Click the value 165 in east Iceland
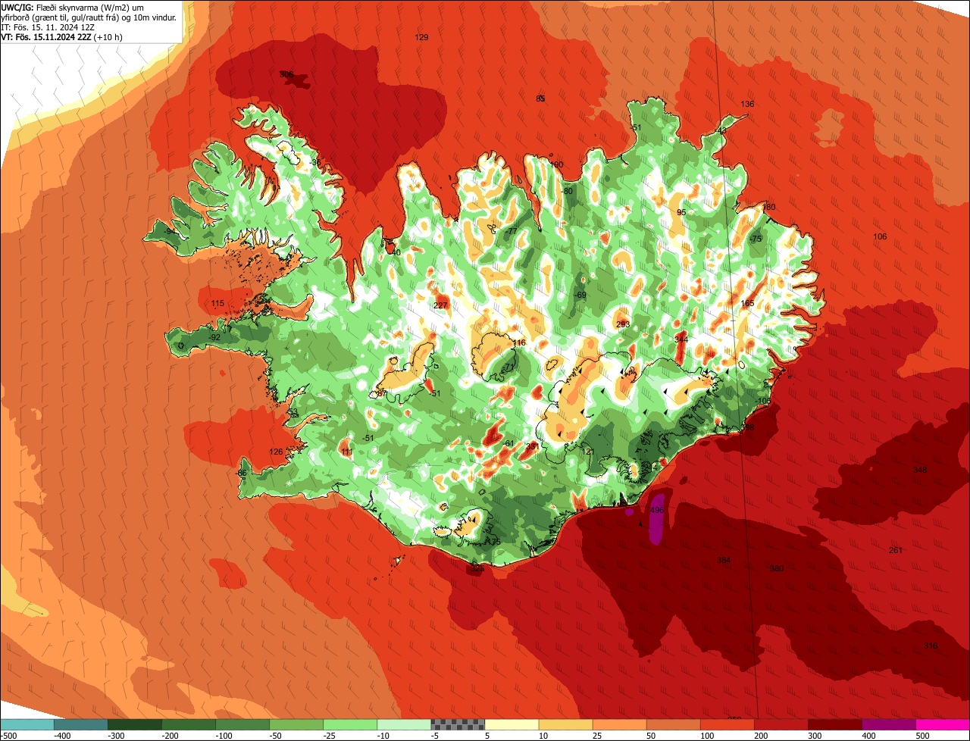 click(747, 303)
